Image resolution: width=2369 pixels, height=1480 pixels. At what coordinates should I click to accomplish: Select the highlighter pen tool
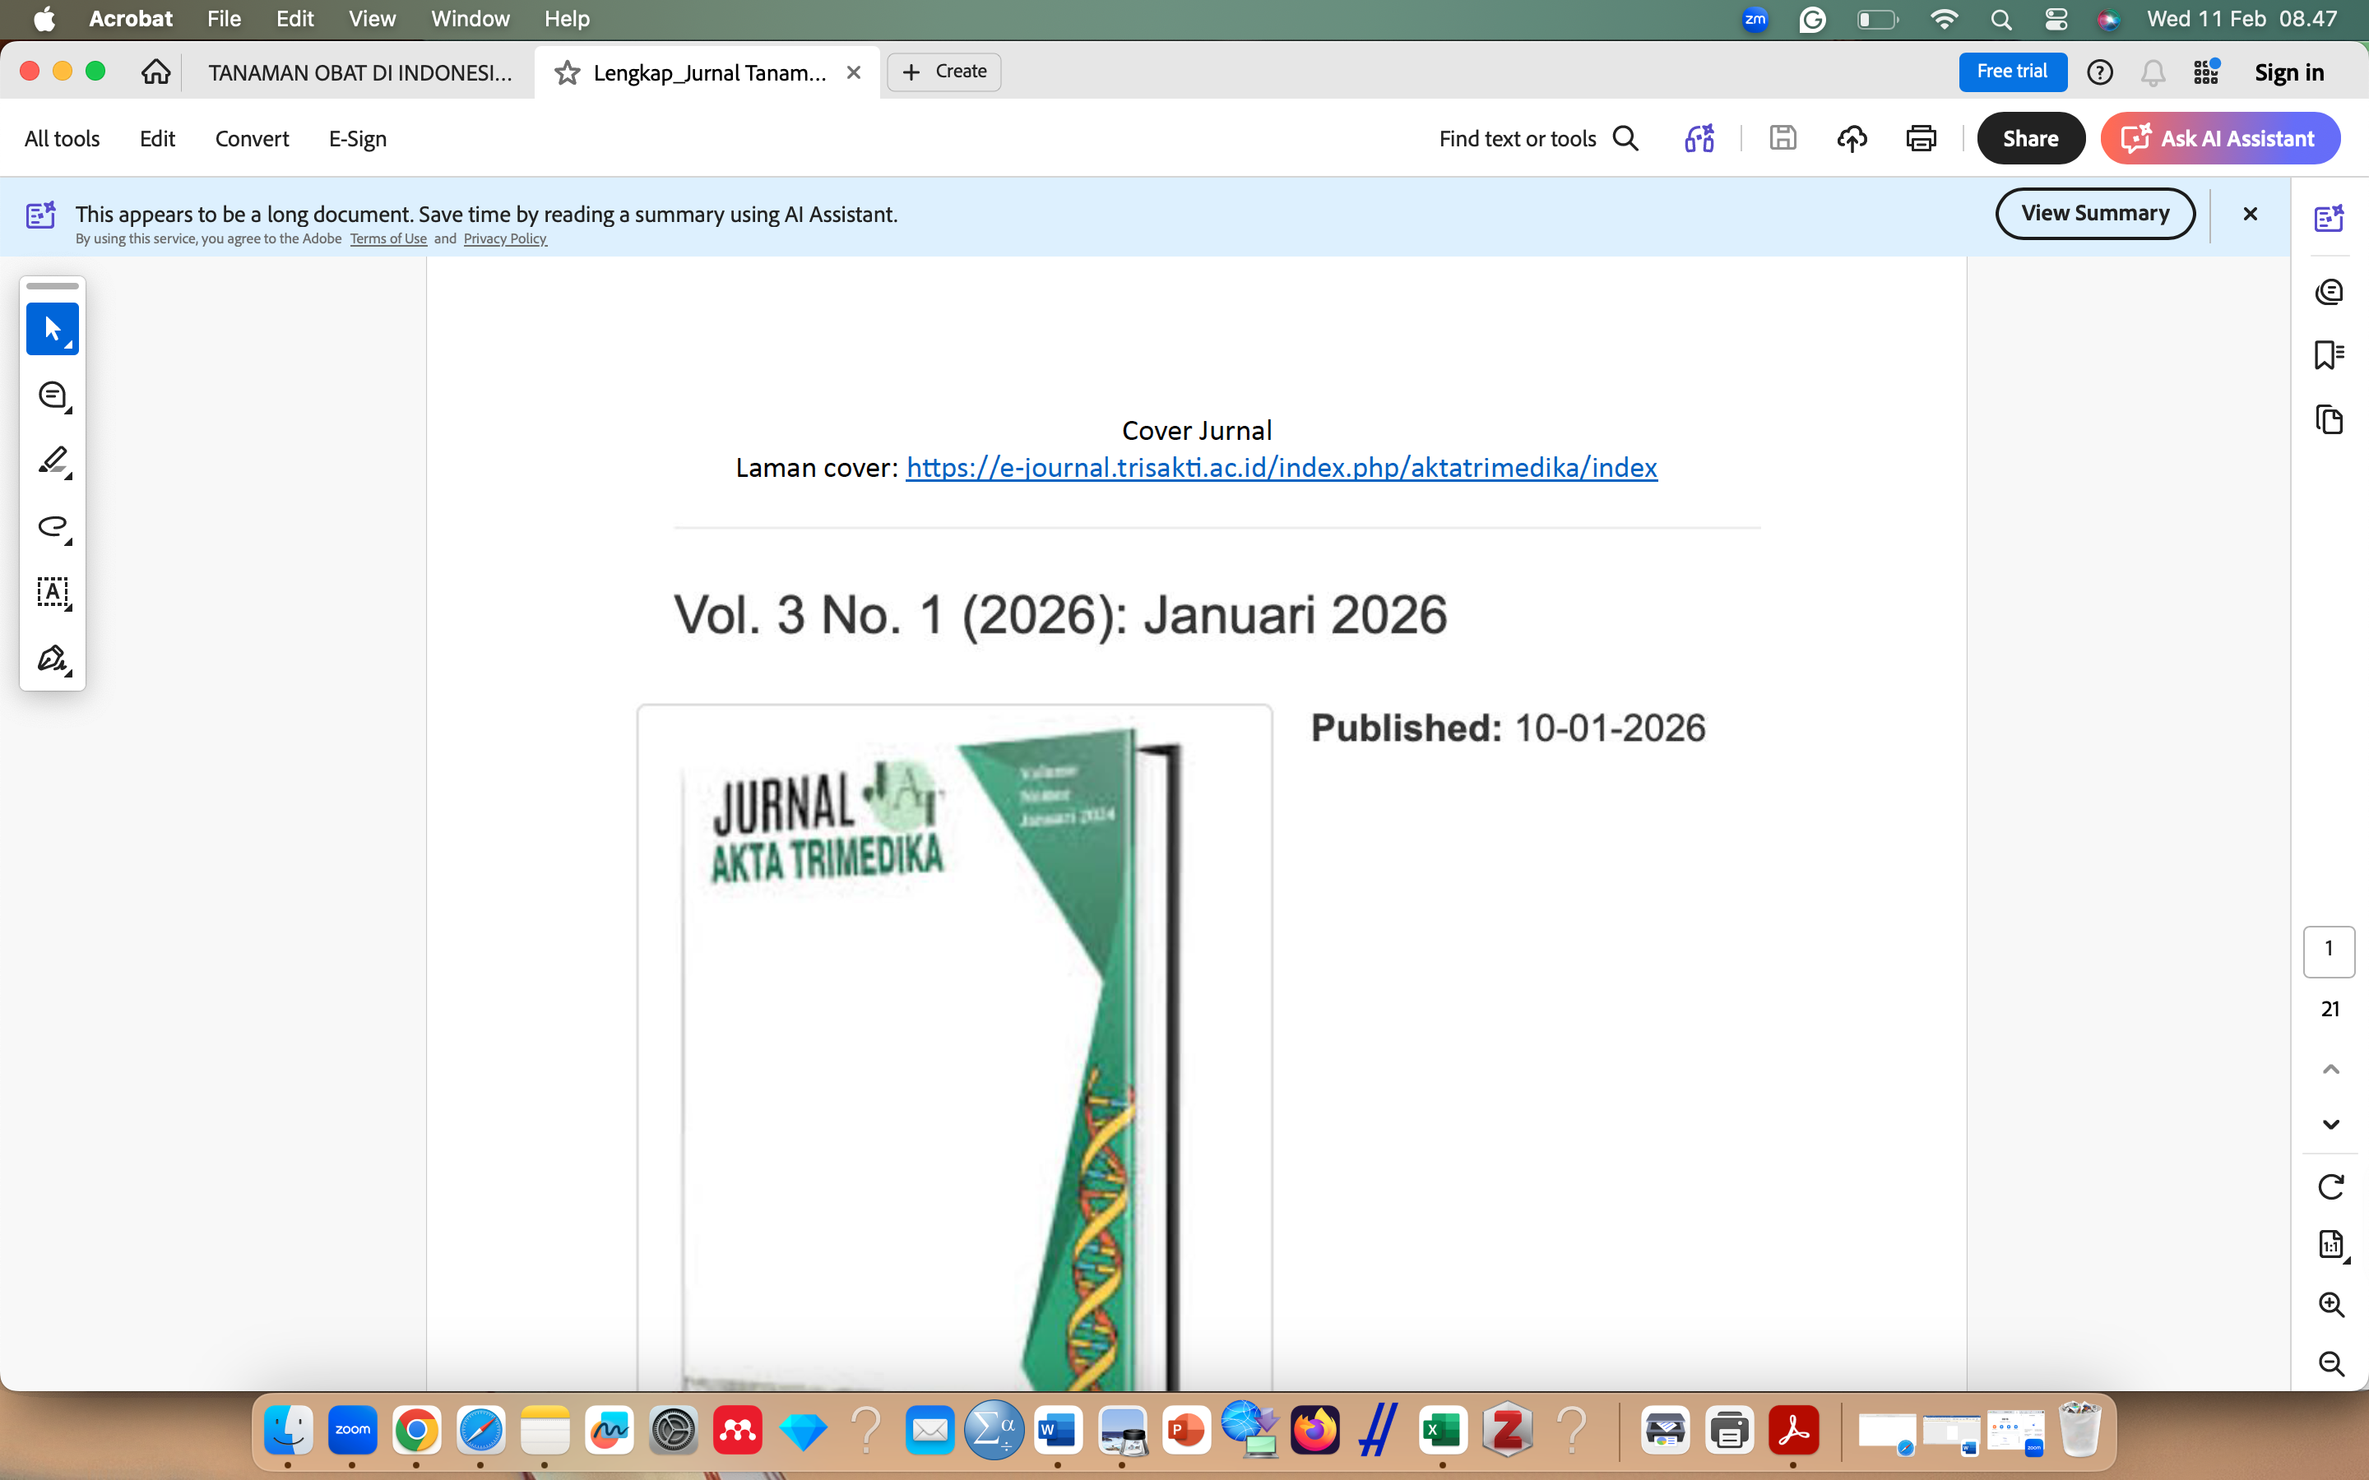coord(52,461)
